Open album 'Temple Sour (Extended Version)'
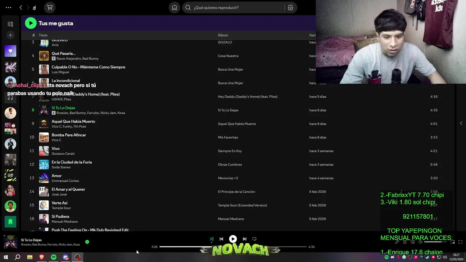 click(242, 205)
